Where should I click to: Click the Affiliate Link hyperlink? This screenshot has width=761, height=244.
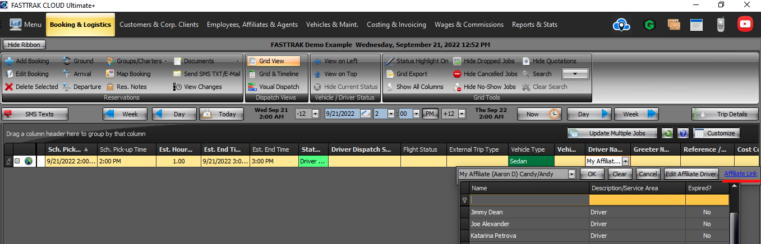[x=741, y=174]
